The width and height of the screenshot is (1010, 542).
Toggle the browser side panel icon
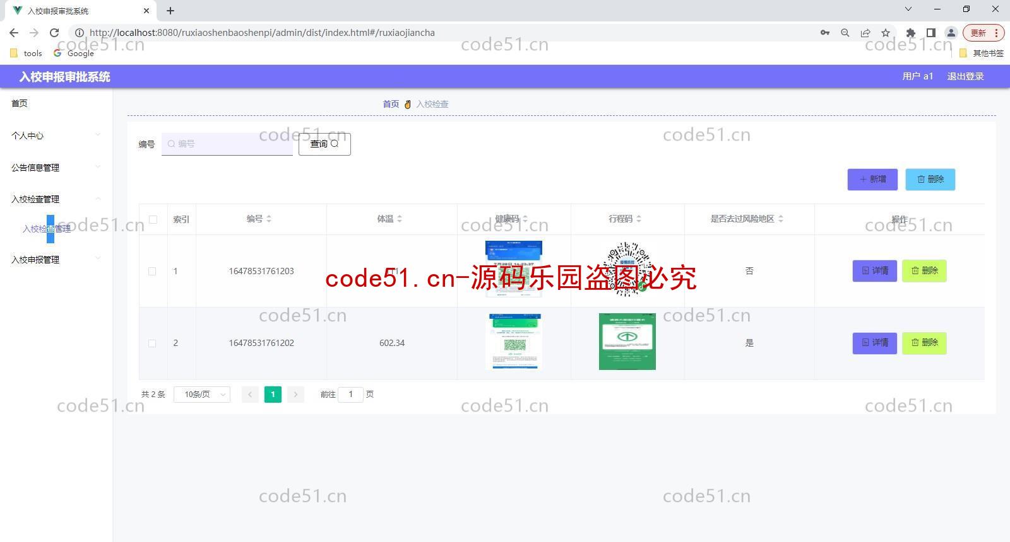click(x=930, y=33)
